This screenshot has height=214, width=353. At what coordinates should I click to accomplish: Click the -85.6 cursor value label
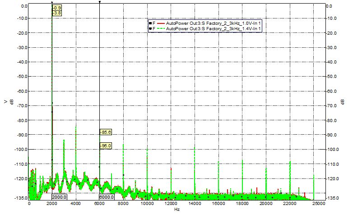tap(106, 132)
